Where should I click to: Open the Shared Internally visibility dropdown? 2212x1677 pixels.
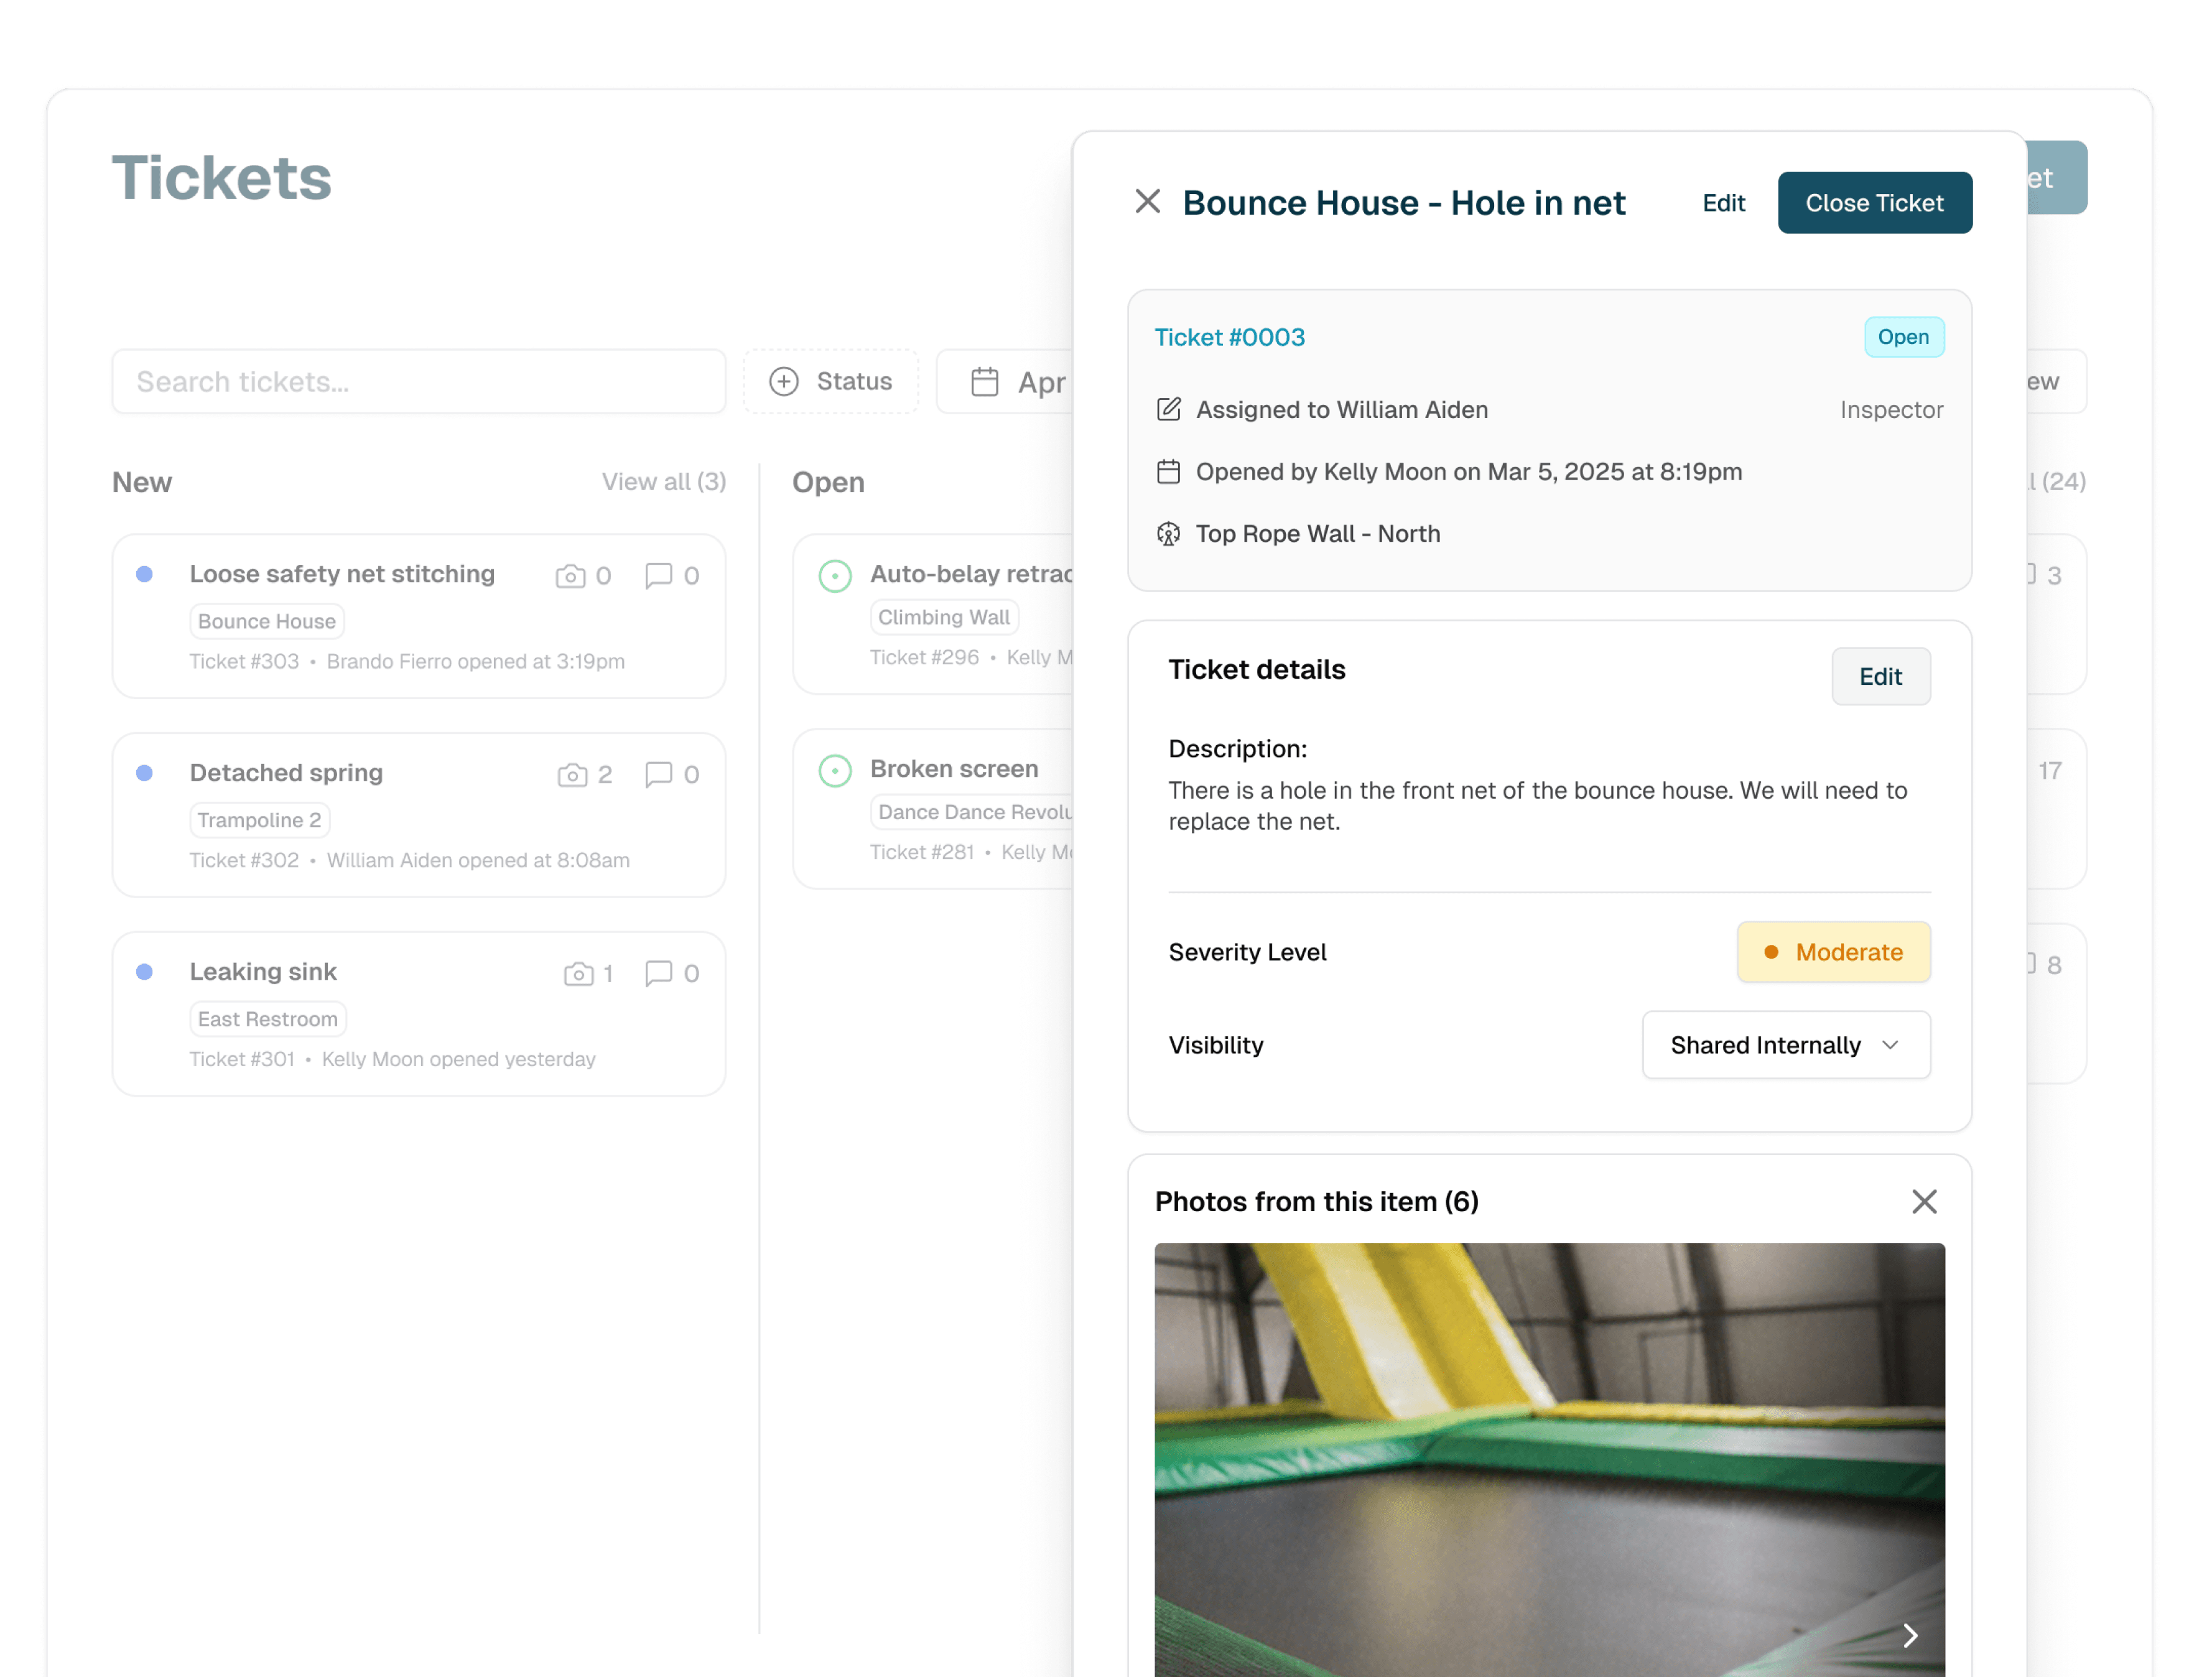click(x=1785, y=1045)
